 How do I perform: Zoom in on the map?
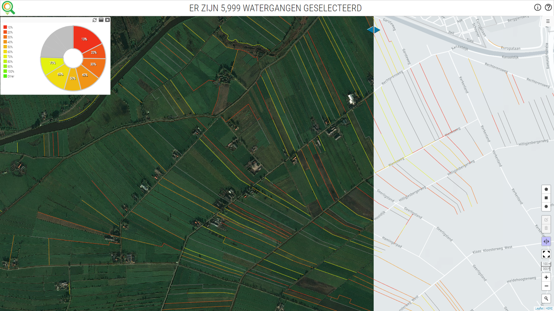coord(546,277)
